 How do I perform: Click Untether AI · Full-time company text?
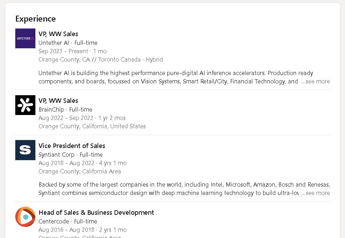[x=68, y=43]
